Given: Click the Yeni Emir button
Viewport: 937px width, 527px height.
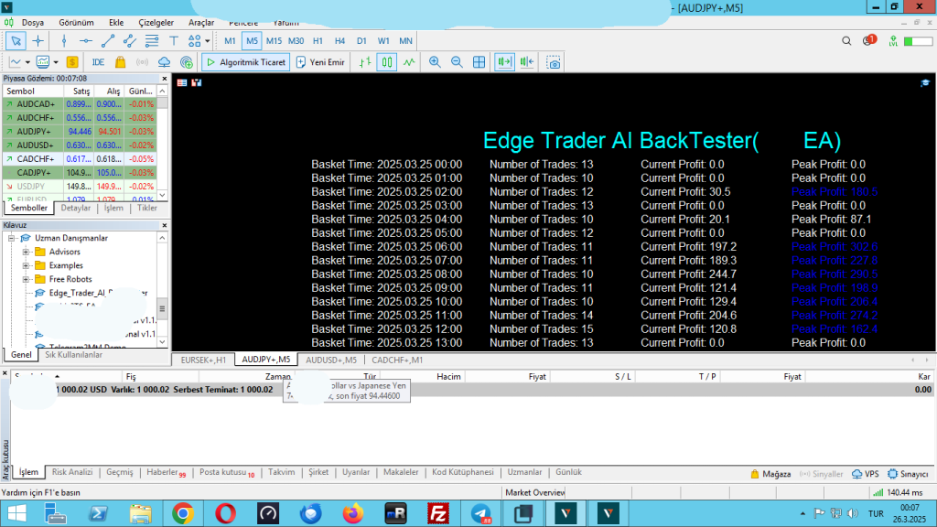Looking at the screenshot, I should tap(321, 62).
